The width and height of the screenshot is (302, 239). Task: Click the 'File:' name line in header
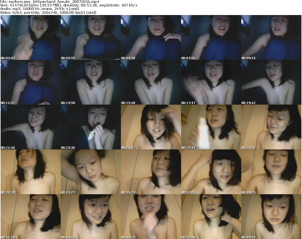50,2
